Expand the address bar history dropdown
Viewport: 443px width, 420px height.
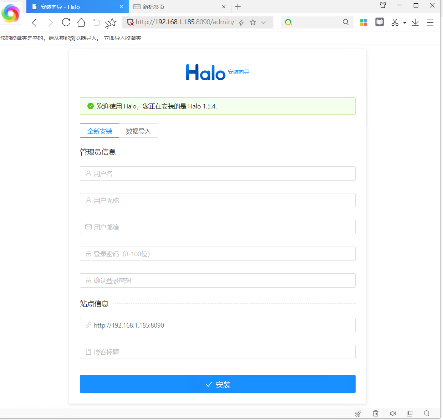click(x=263, y=22)
